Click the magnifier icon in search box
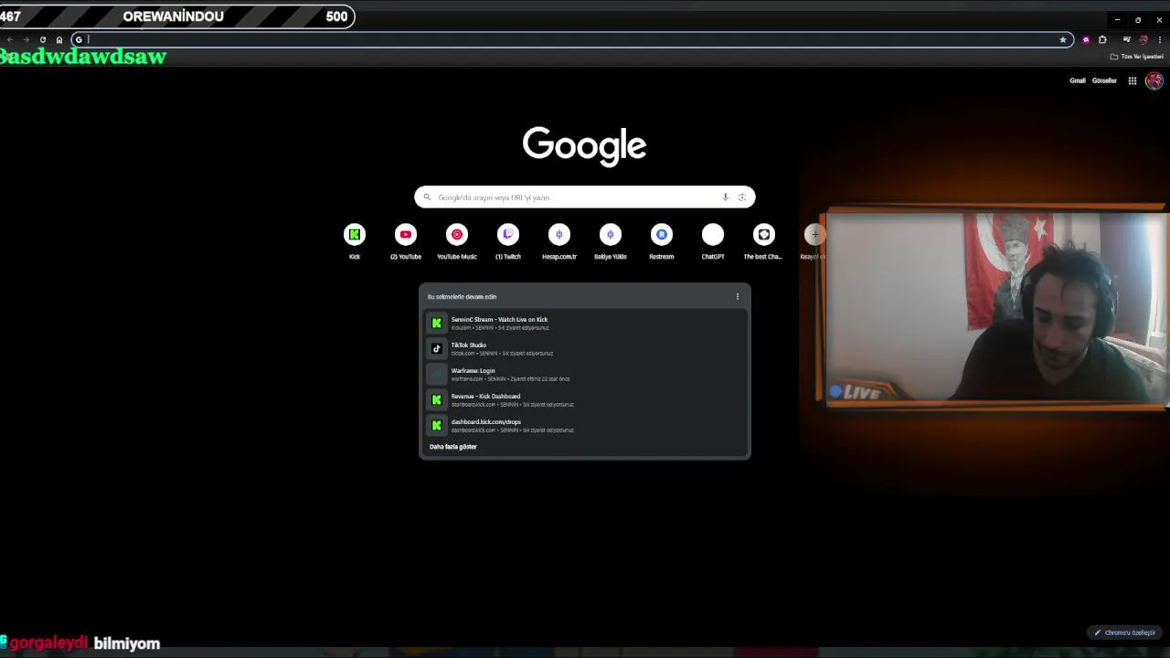The image size is (1170, 658). point(427,197)
